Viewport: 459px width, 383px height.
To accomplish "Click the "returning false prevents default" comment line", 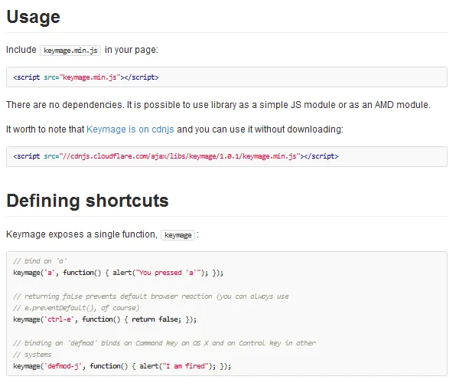I will 151,296.
